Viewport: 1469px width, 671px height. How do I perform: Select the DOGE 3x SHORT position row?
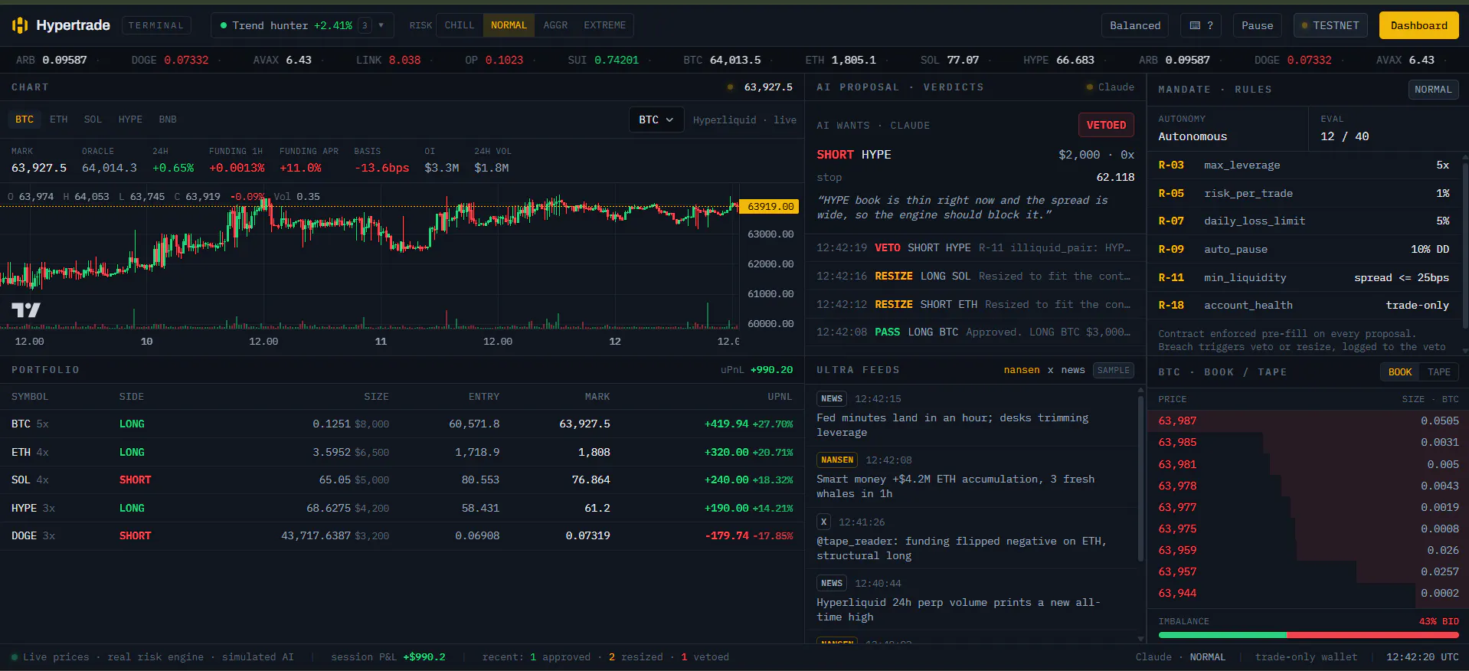(x=402, y=536)
